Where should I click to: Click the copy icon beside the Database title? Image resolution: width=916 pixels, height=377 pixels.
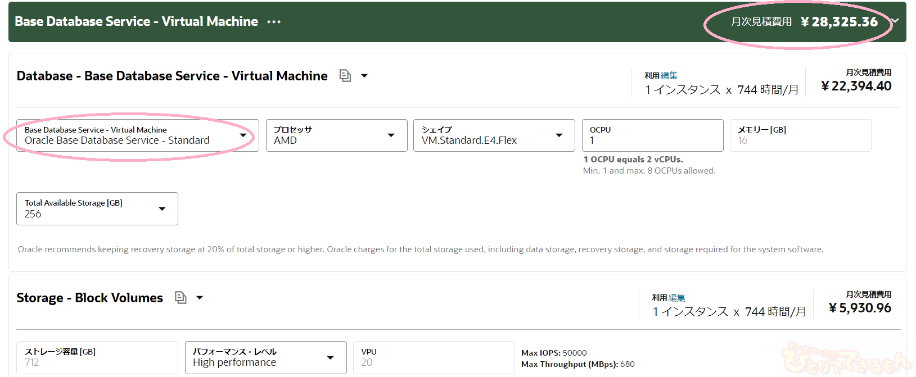[x=345, y=76]
